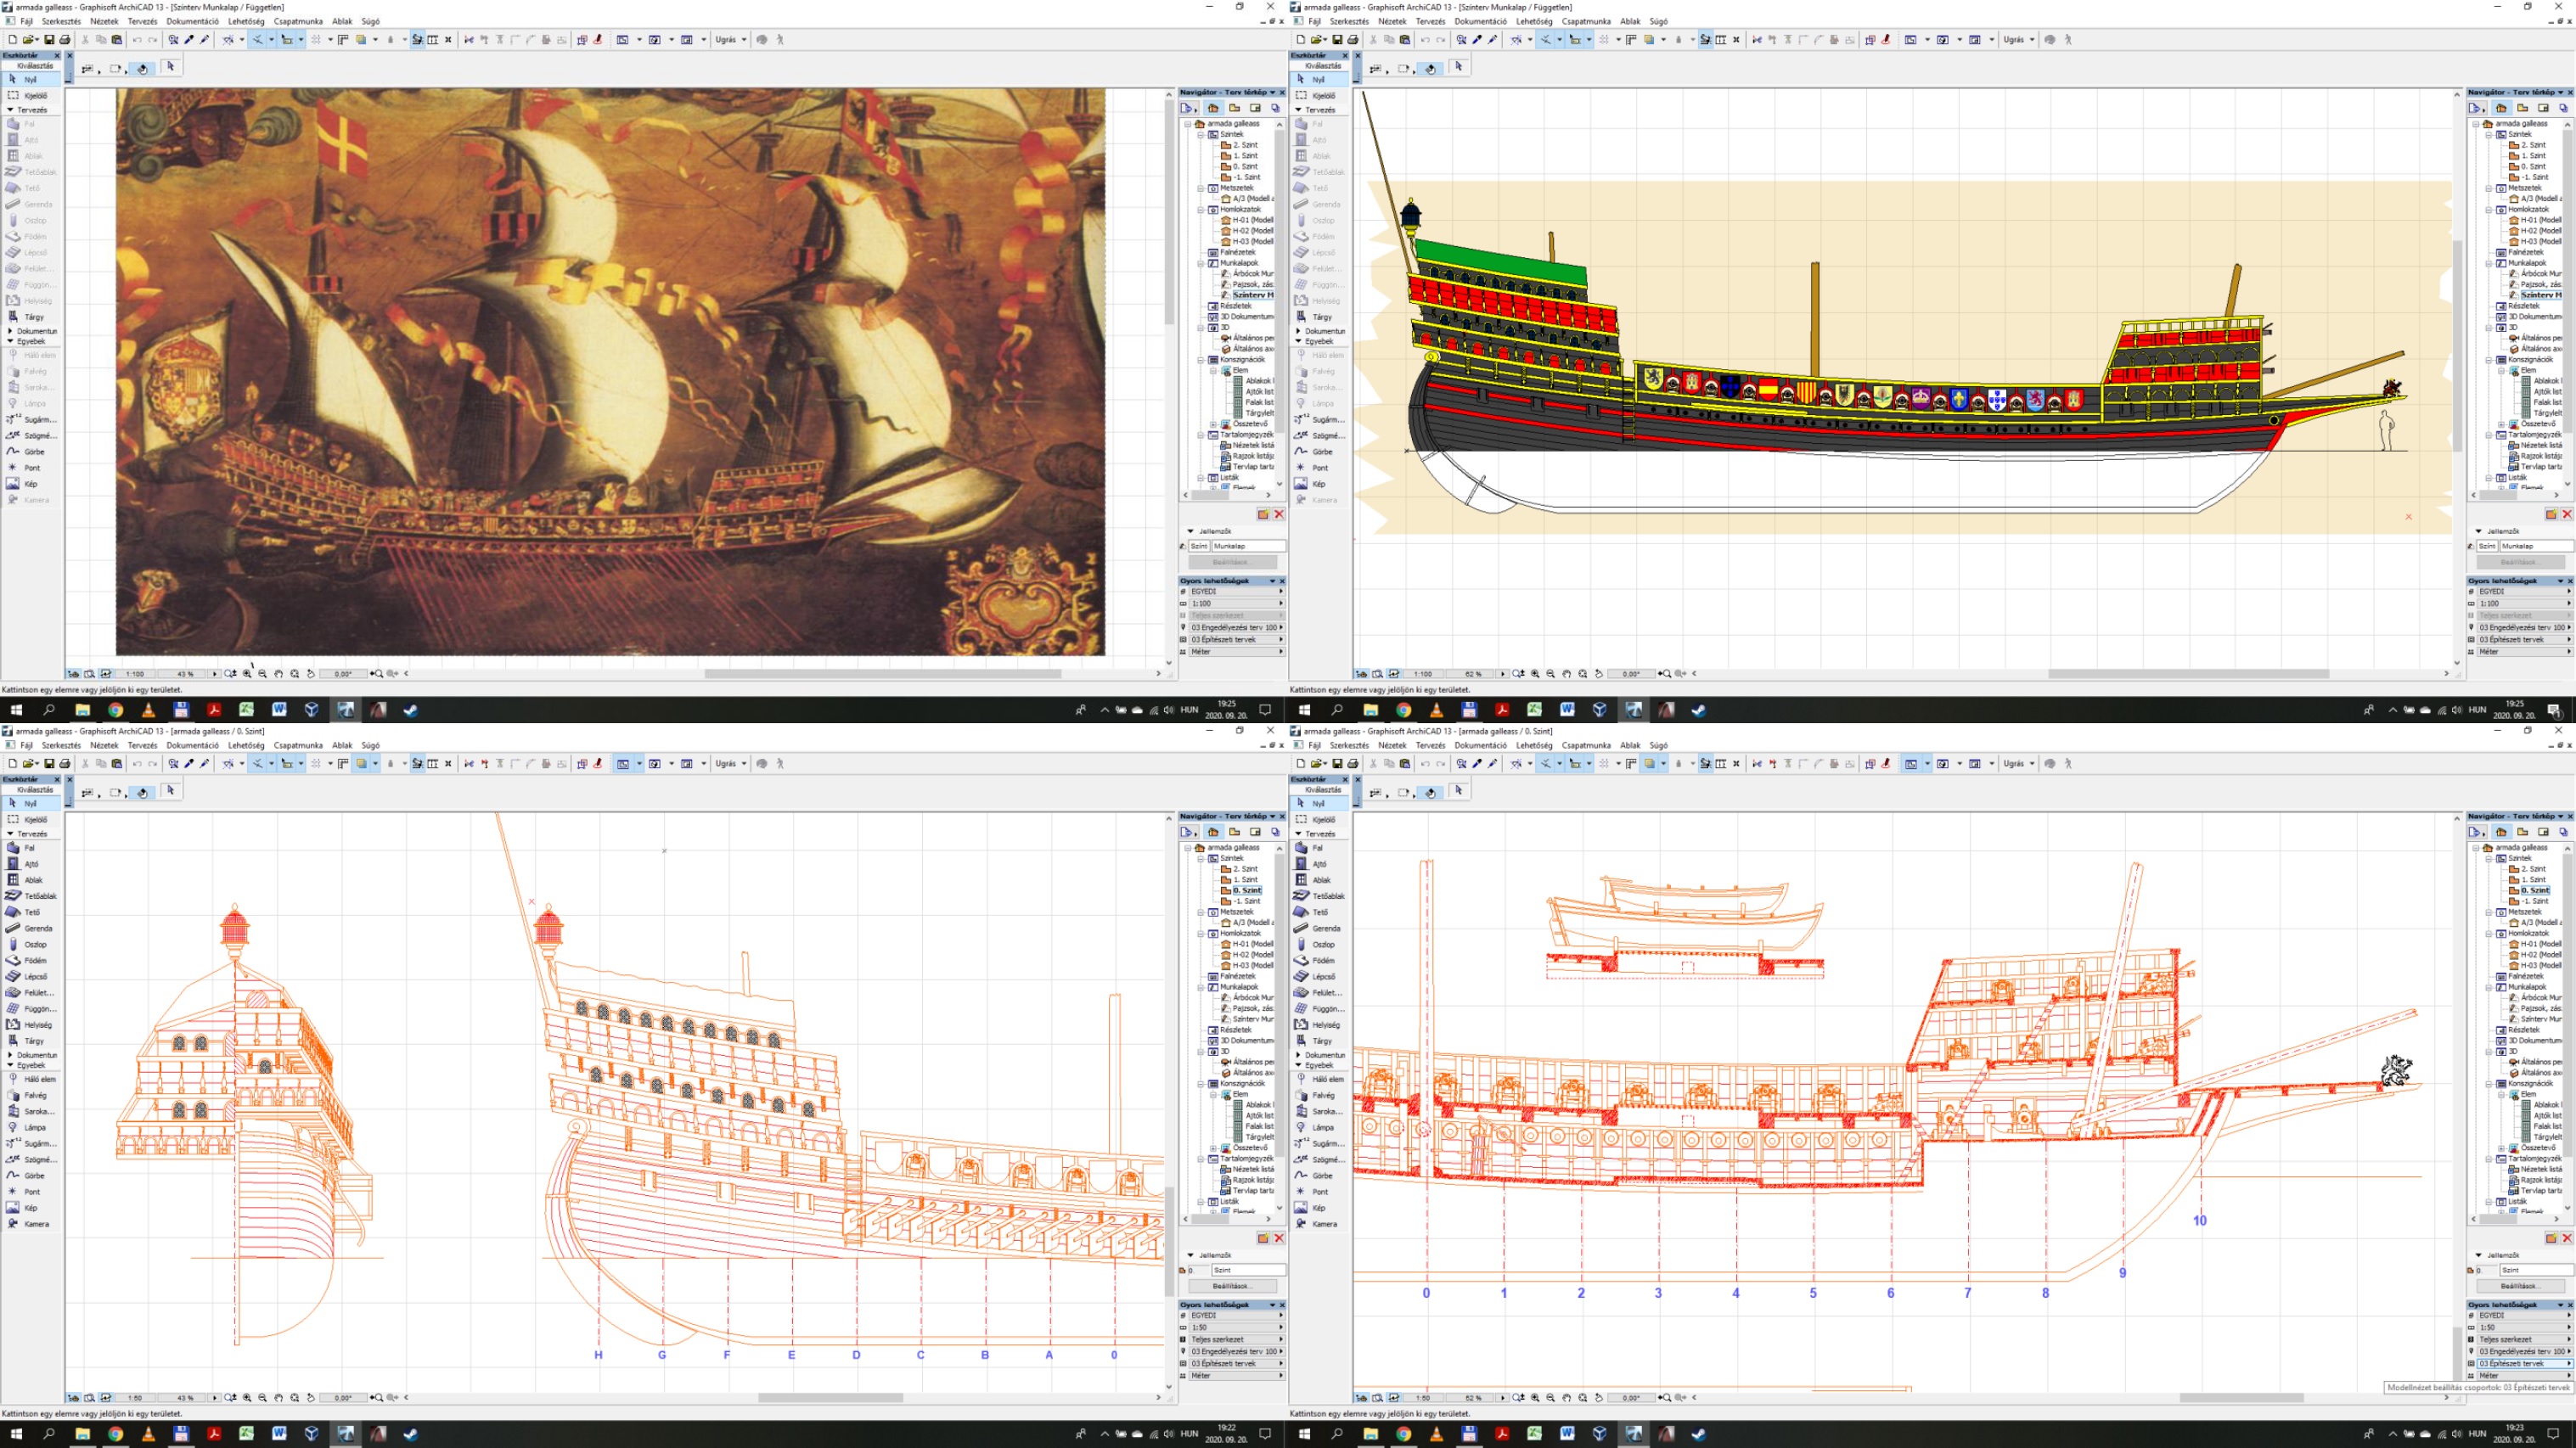Select Kamera camera tool in stern view window
Viewport: 2576px width, 1448px height.
30,1224
